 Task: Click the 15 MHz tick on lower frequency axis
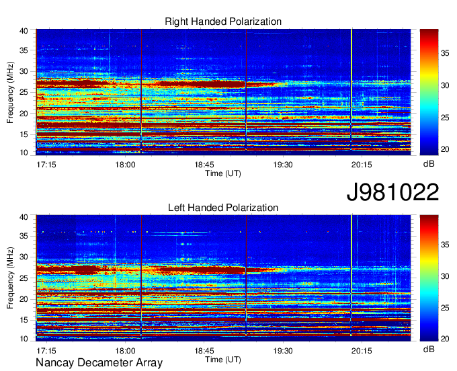click(x=24, y=320)
